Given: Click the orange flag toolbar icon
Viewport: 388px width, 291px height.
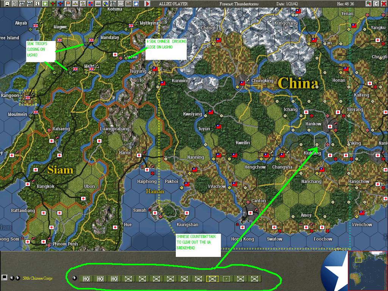Looking at the screenshot, I should coord(68,4).
